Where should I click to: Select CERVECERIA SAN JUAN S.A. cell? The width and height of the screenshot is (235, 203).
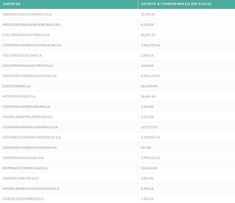[x=23, y=158]
